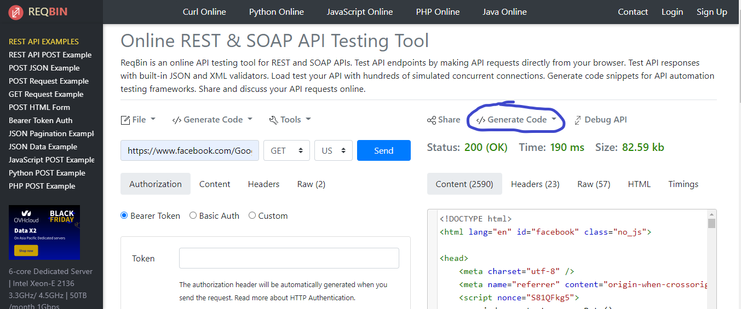Open the Python POST Example link
The image size is (741, 309).
click(x=47, y=173)
